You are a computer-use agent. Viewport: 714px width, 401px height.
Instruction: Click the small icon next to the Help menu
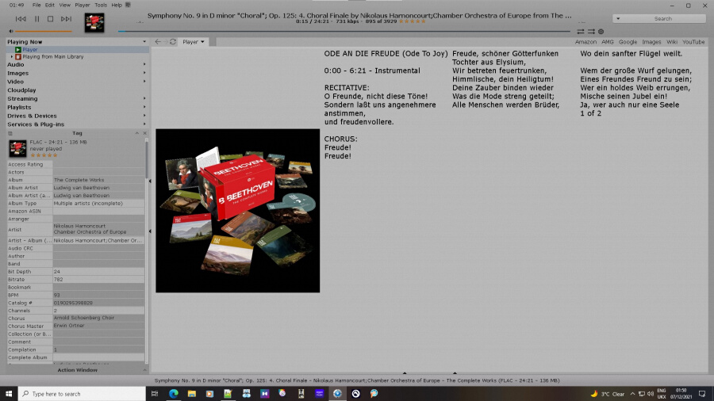[128, 5]
